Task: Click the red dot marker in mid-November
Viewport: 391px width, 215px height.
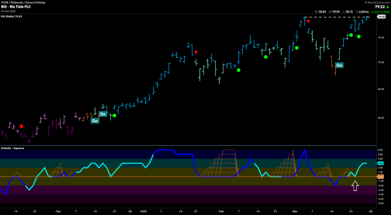Action: (21, 126)
